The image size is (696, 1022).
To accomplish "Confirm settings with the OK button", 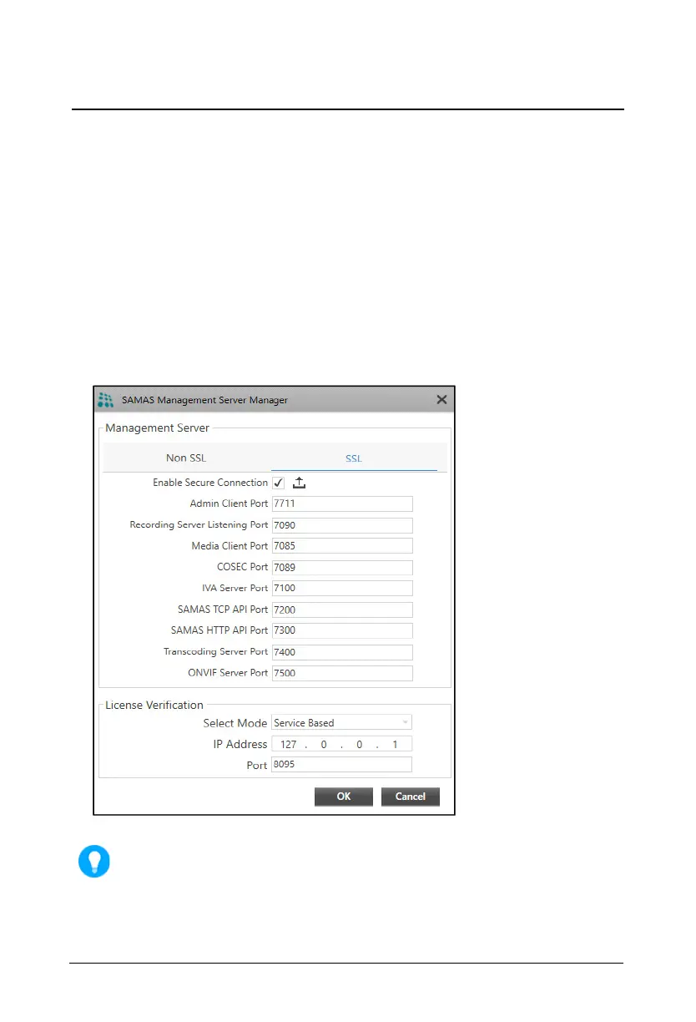I will 344,797.
